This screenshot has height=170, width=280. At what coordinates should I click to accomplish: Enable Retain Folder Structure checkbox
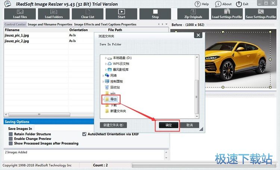pyautogui.click(x=11, y=134)
